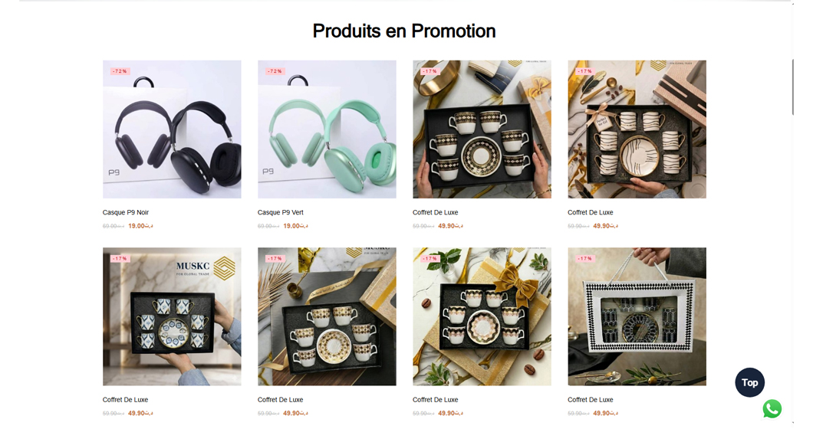Screen dimensions: 813x429
Task: Click the Produits en Promotion heading
Action: (x=404, y=31)
